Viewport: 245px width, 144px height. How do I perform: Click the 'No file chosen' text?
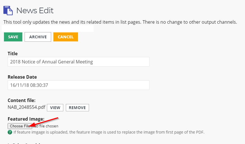pos(46,126)
